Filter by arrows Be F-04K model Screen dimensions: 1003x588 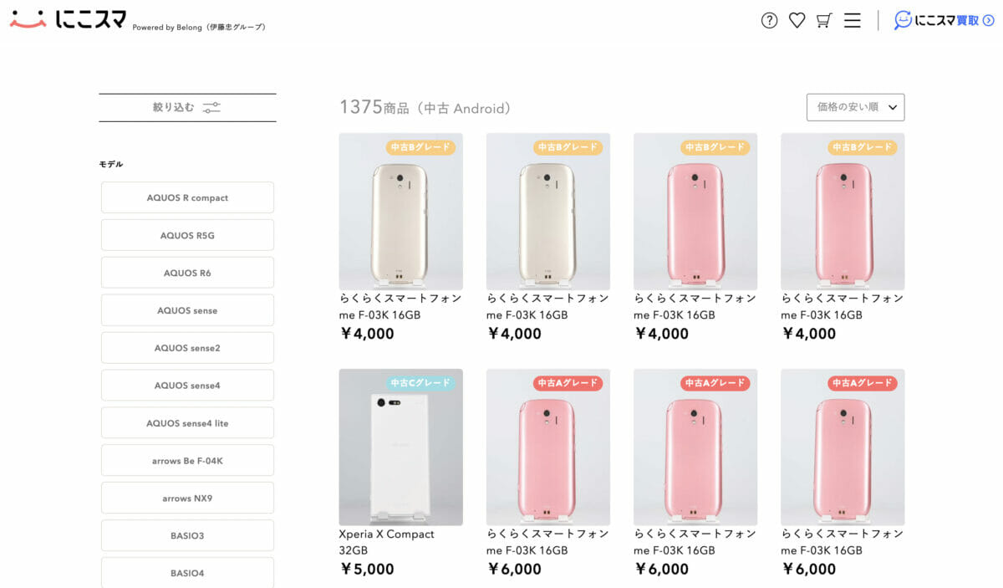(x=187, y=461)
